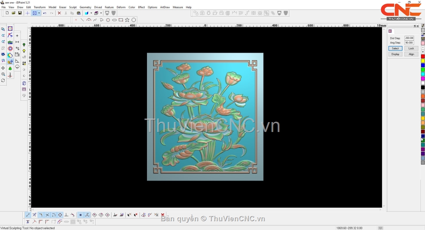Click the red X delete icon

tap(59, 13)
